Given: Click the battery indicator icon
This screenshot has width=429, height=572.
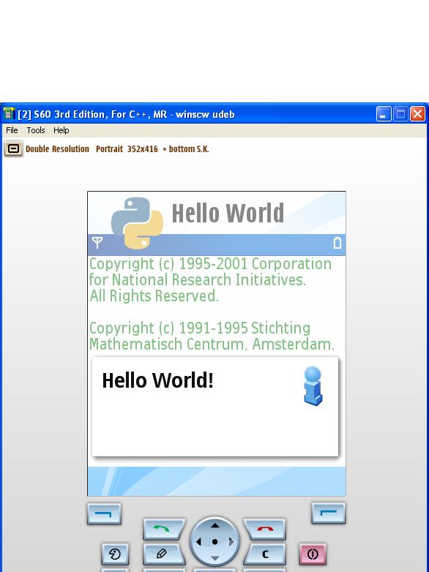Looking at the screenshot, I should coord(337,243).
